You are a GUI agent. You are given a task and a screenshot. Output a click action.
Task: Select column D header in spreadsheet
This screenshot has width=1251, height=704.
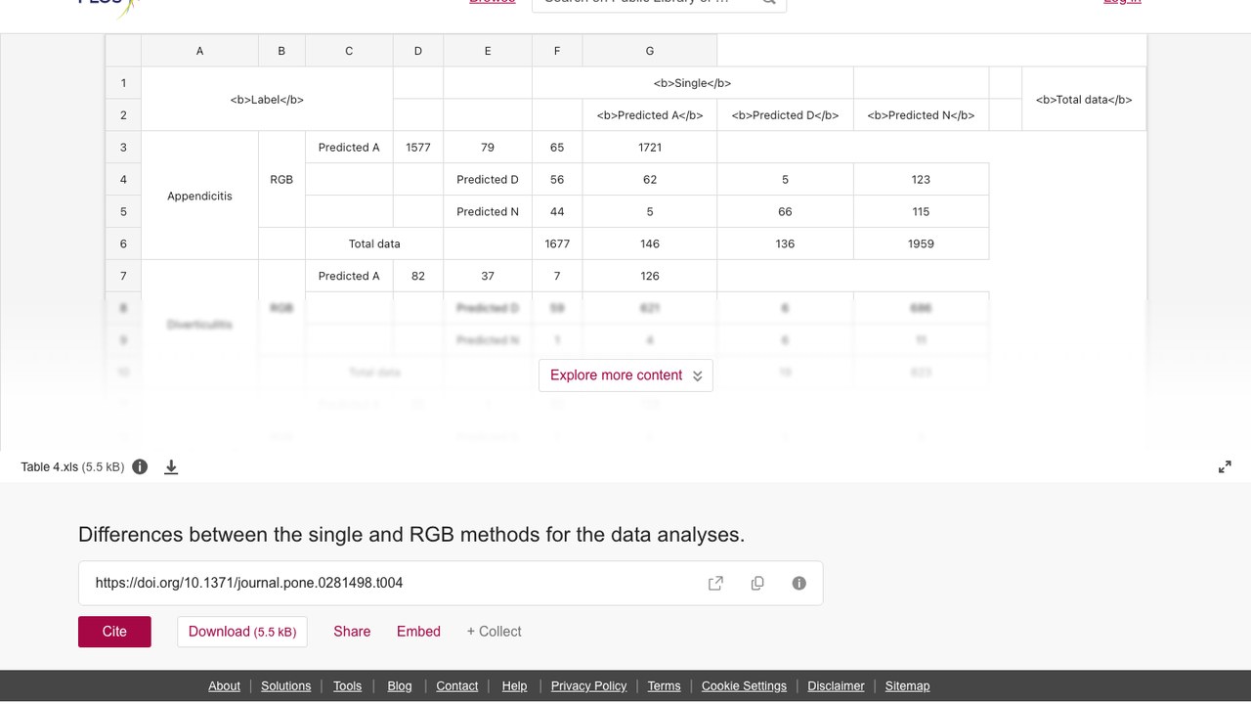[x=418, y=51]
